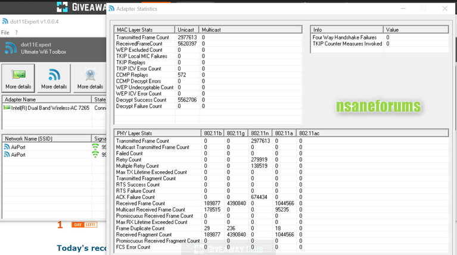Click the access point More details icon
Screen dimensions: 457x255
pyautogui.click(x=90, y=75)
